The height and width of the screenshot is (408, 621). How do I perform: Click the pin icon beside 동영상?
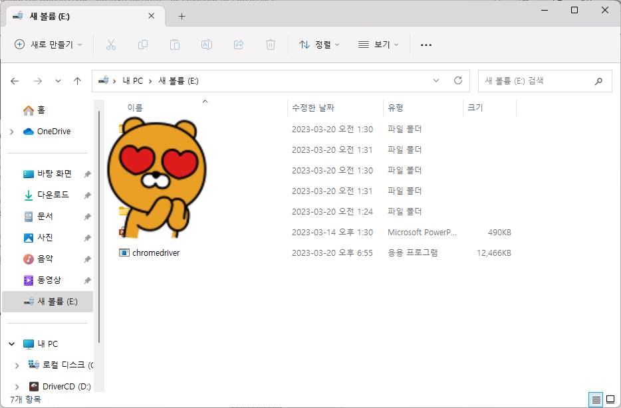click(x=88, y=280)
